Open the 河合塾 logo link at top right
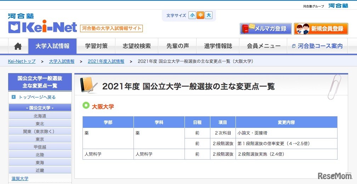Viewport: 357px width, 184px height. (x=338, y=6)
